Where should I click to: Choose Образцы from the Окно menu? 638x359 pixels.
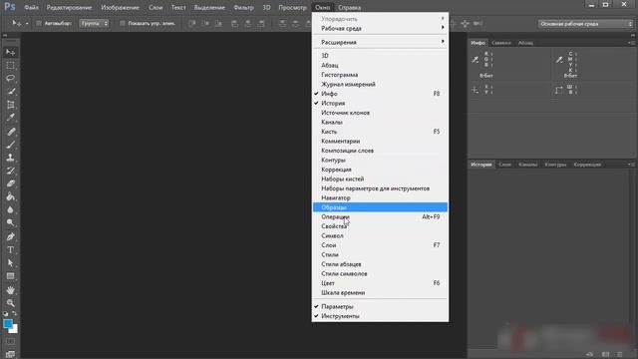tap(380, 207)
